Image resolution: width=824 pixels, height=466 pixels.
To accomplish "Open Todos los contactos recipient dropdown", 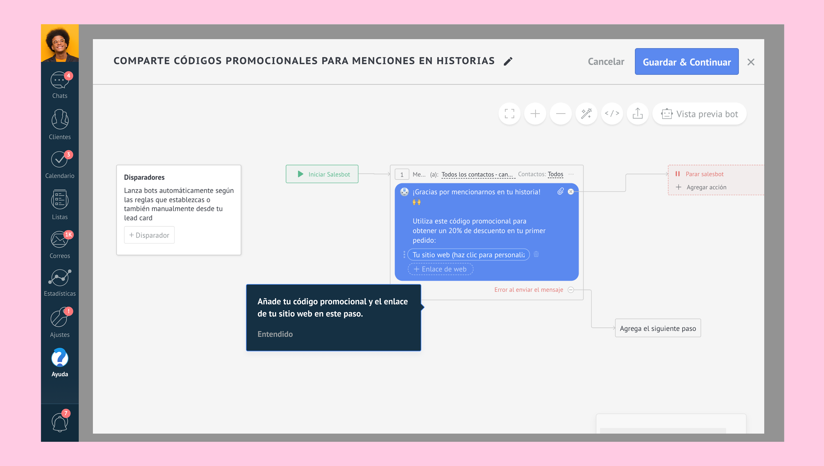I will [478, 174].
